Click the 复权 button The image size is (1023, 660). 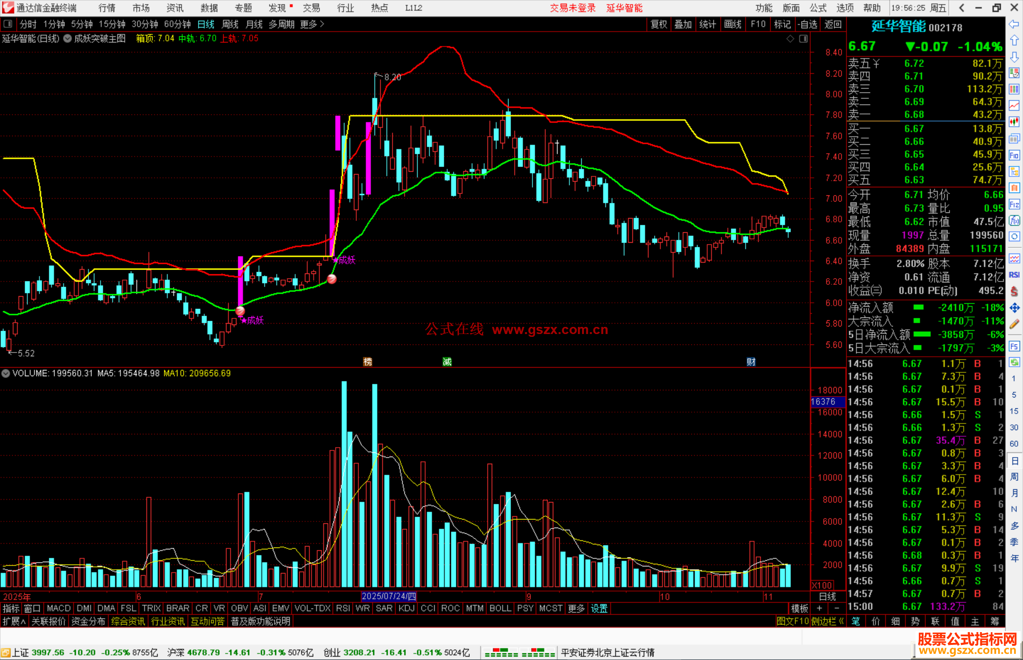pos(658,24)
